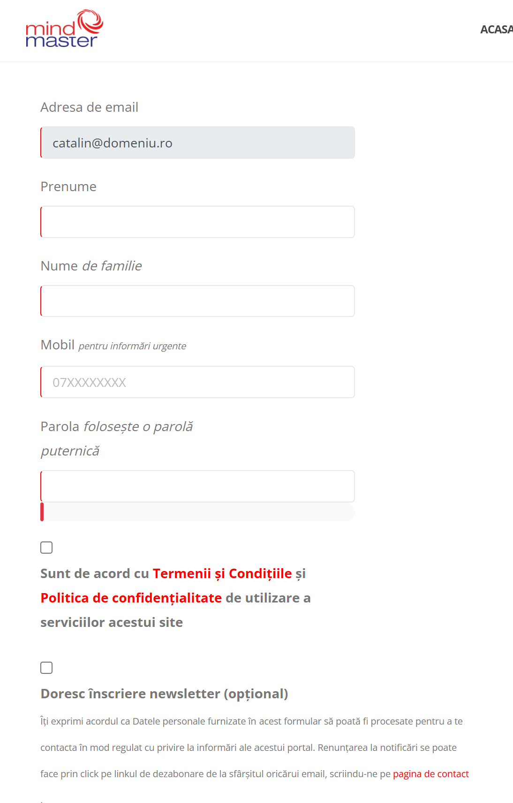Viewport: 513px width, 803px height.
Task: Click the Mind Master logo
Action: coord(64,29)
